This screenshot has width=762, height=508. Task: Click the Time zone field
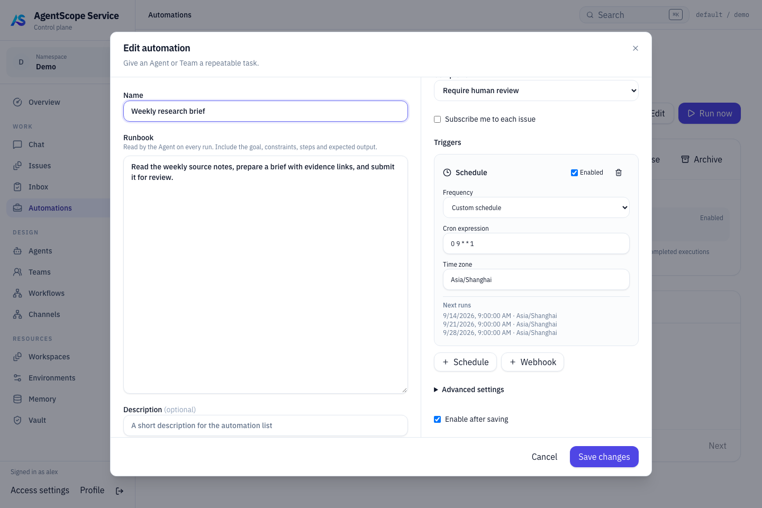(536, 279)
